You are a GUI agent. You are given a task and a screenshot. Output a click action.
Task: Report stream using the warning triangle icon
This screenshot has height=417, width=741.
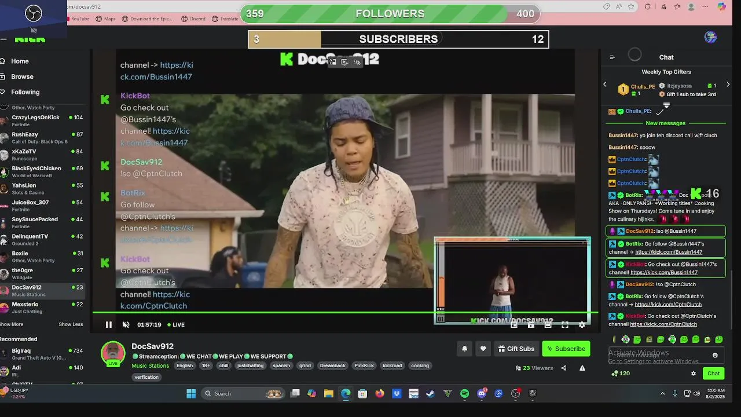[x=582, y=368]
